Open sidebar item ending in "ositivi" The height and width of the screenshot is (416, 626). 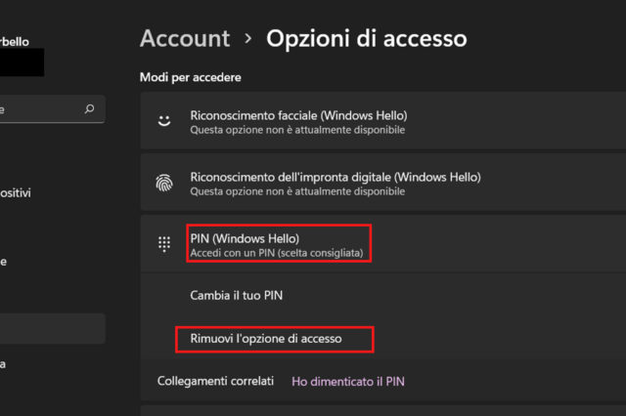16,193
